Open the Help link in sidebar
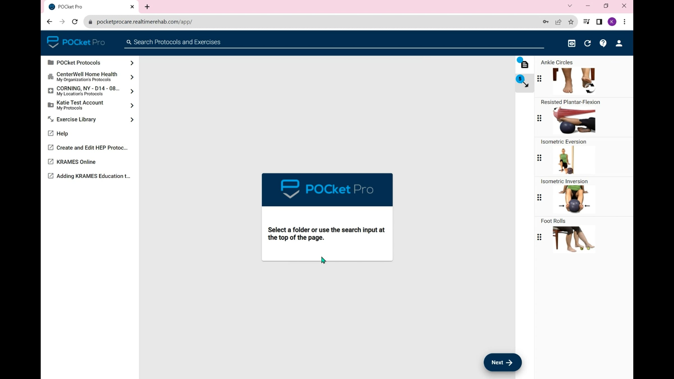The image size is (674, 379). click(90, 133)
